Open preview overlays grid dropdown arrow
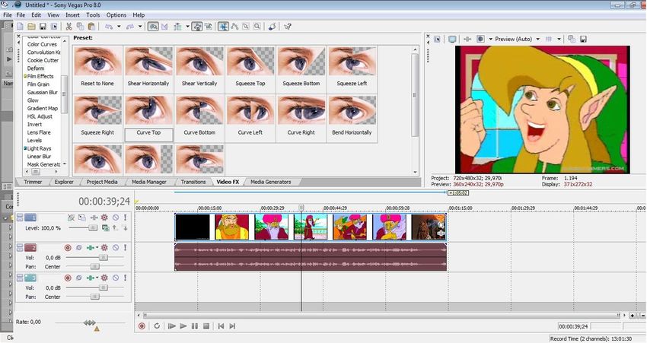 pyautogui.click(x=559, y=39)
